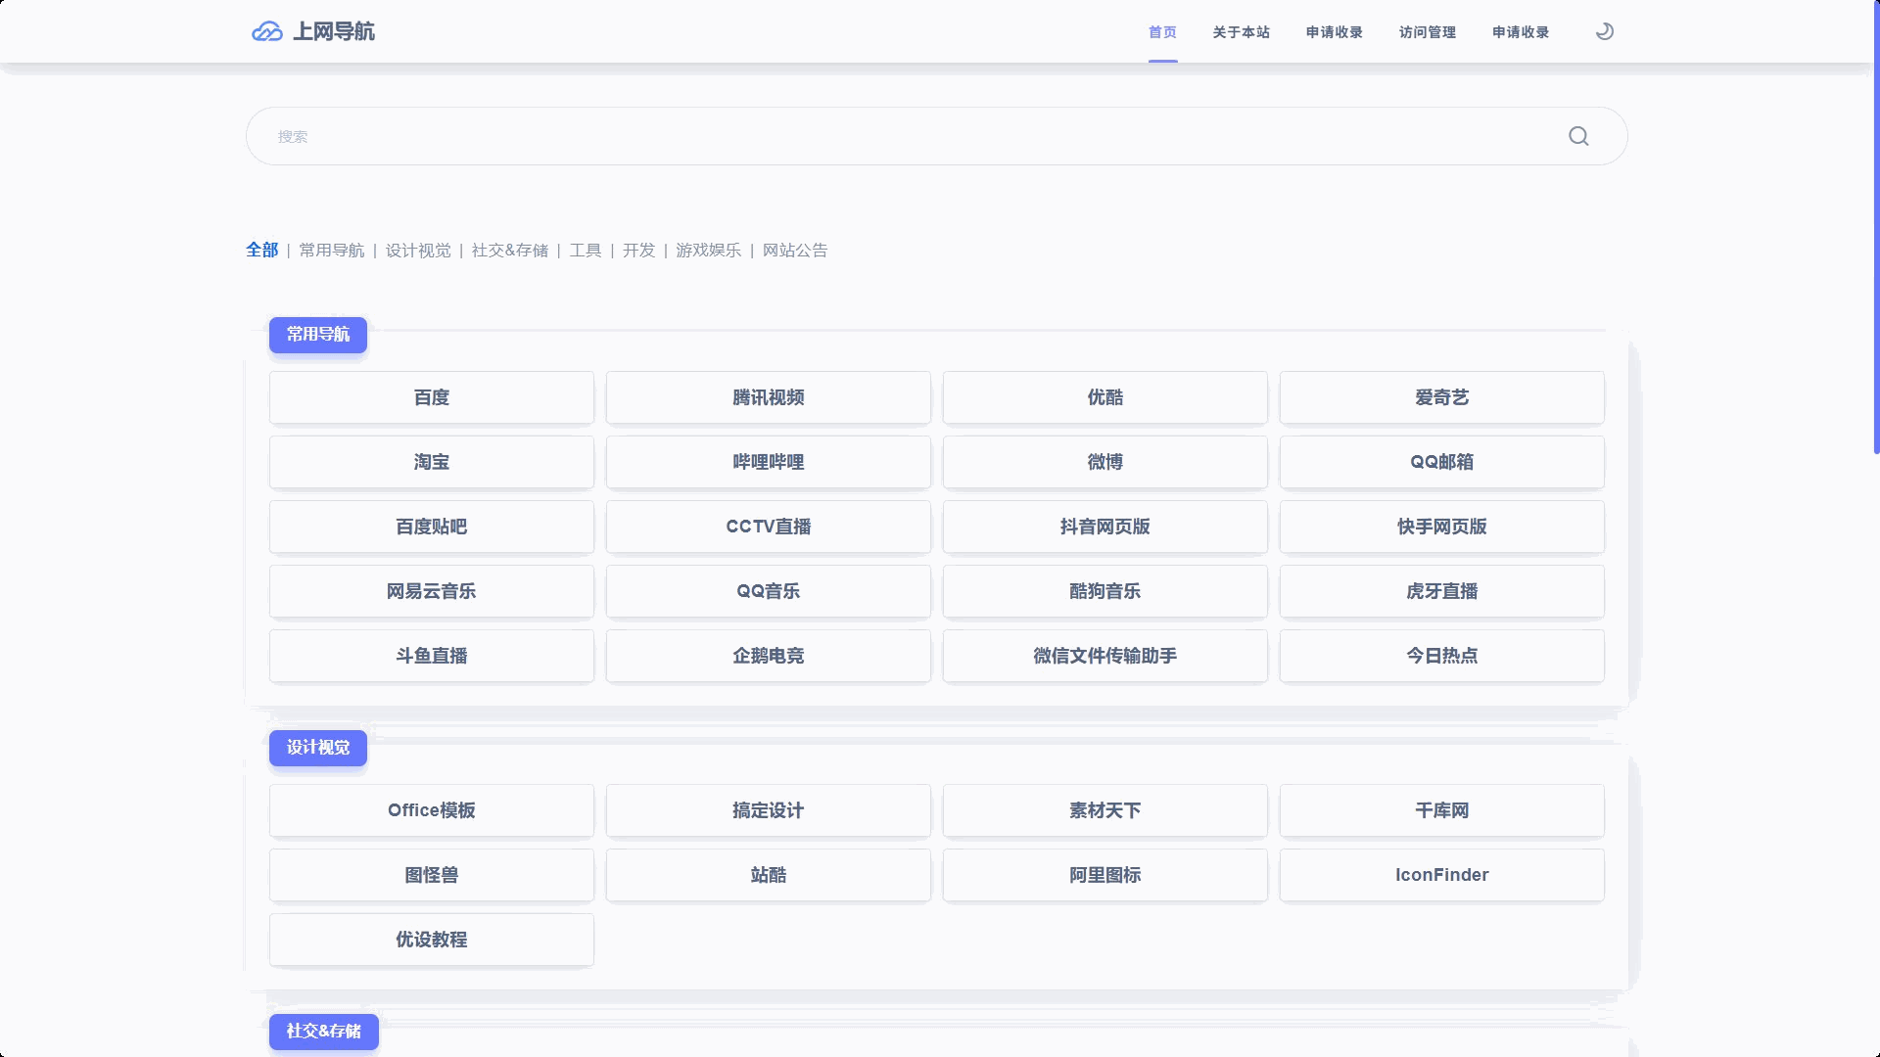Open the 爱奇艺 site card

click(x=1442, y=397)
